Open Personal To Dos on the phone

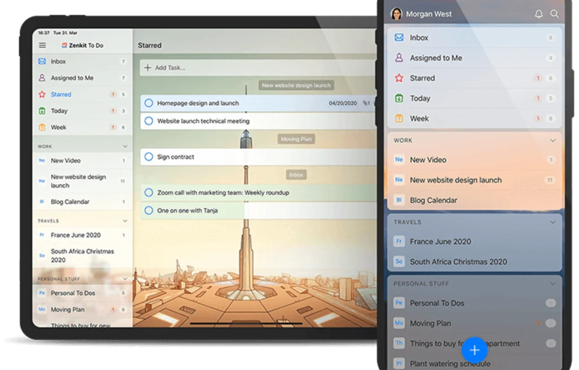tap(474, 303)
